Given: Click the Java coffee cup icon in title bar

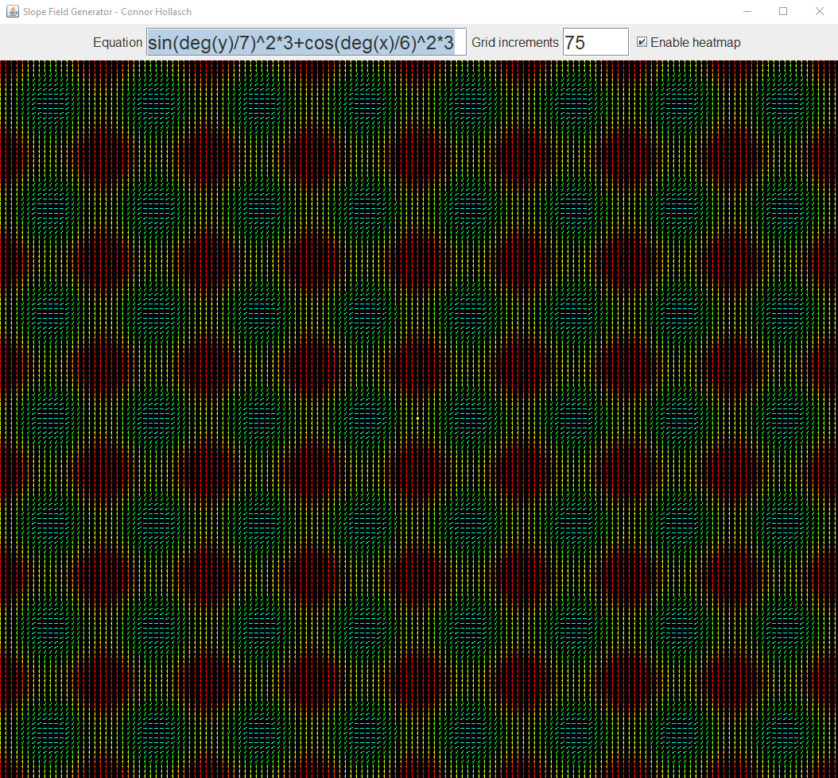Looking at the screenshot, I should [11, 11].
